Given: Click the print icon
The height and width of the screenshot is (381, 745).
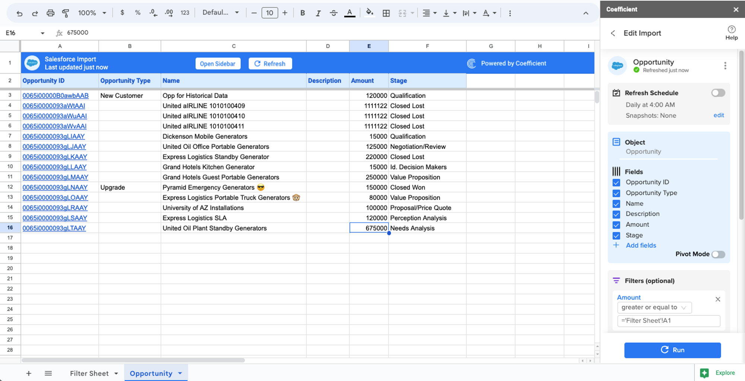Looking at the screenshot, I should tap(50, 13).
